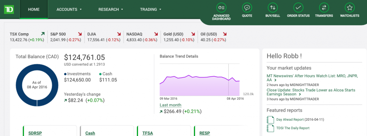Expand the Accounts menu

tap(69, 10)
